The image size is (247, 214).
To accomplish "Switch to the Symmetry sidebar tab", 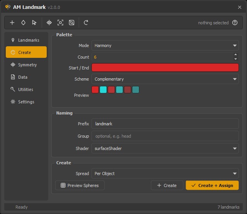I will tap(26, 65).
